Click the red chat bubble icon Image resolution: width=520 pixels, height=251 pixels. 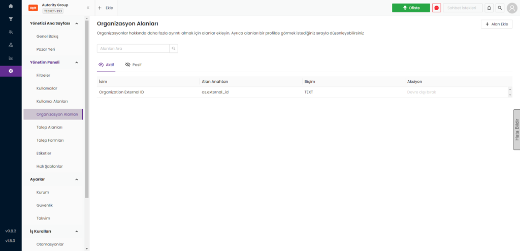pyautogui.click(x=436, y=8)
